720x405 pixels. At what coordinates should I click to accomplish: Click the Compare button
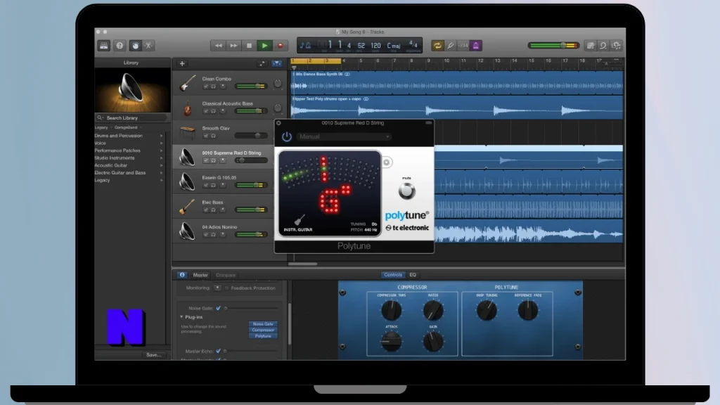pyautogui.click(x=226, y=275)
